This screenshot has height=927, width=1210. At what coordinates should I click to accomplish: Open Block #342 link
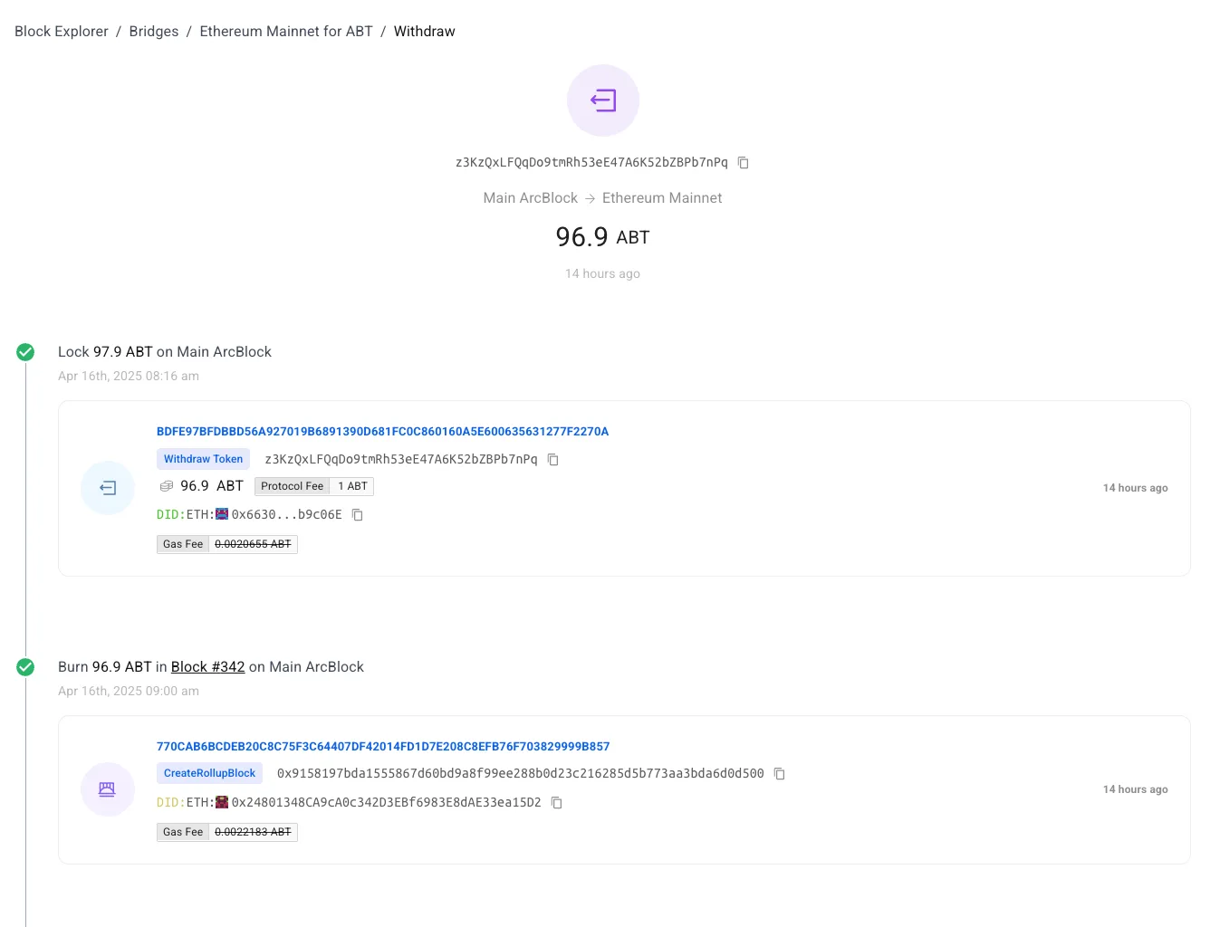click(x=208, y=667)
